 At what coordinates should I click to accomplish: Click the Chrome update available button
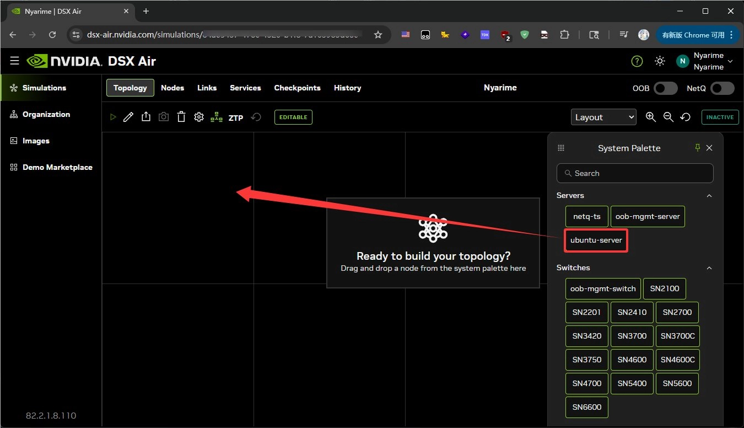[x=697, y=35]
